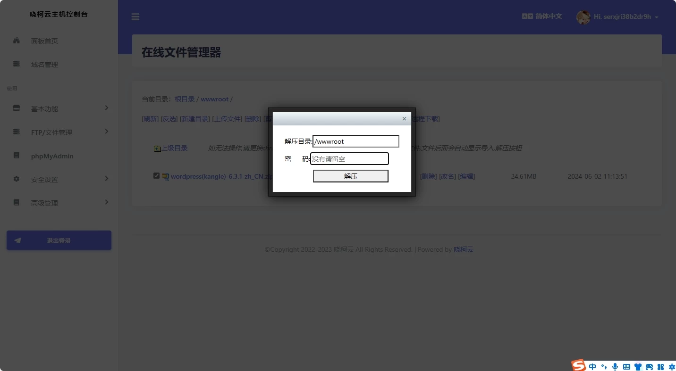The height and width of the screenshot is (371, 676).
Task: Open the Sogou soft keyboard icon
Action: (626, 366)
